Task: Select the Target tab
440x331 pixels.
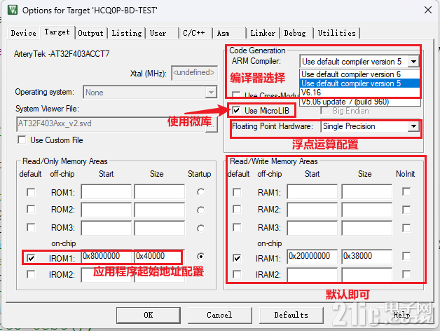Action: pyautogui.click(x=57, y=32)
